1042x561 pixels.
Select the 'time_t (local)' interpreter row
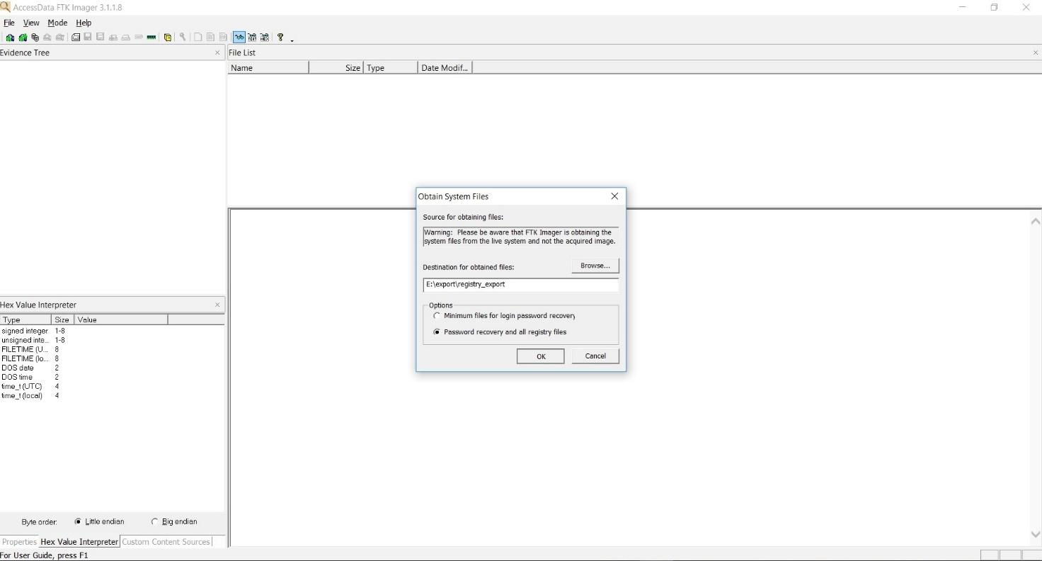pyautogui.click(x=112, y=395)
